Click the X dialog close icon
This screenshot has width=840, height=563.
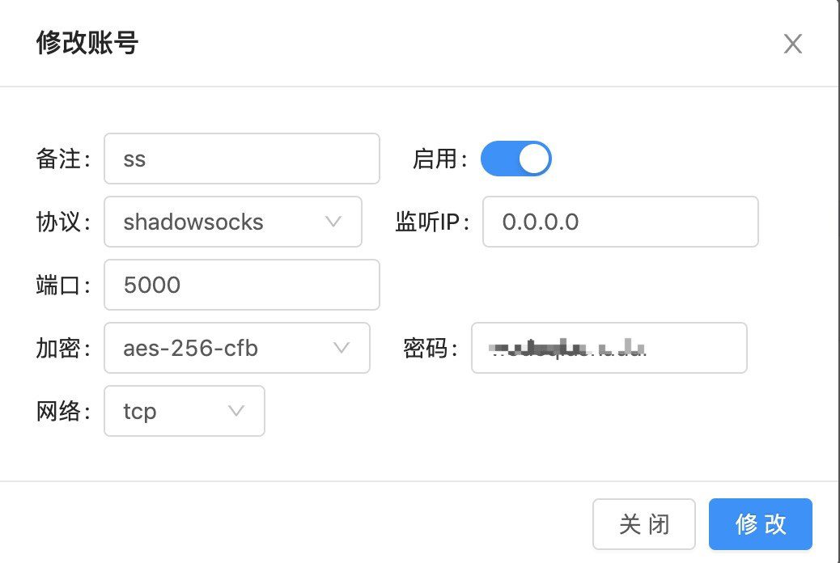click(x=792, y=44)
